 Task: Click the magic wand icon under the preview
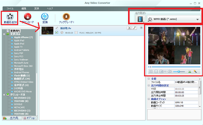pyautogui.click(x=195, y=71)
